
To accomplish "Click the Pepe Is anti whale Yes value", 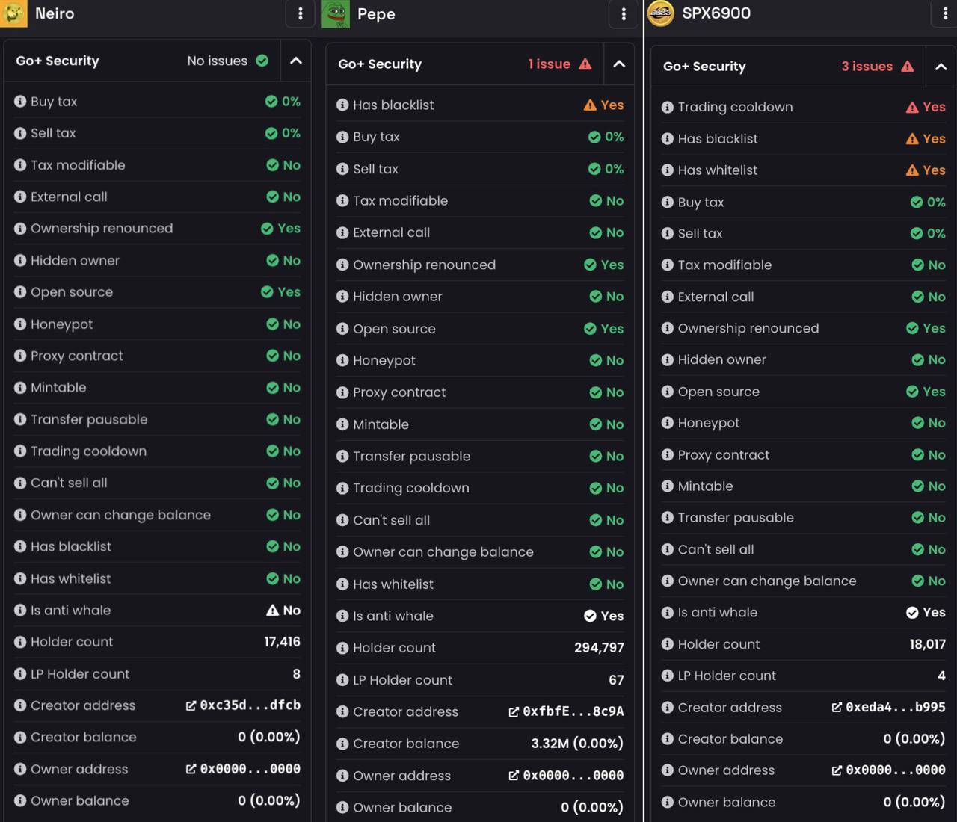I will tap(603, 616).
